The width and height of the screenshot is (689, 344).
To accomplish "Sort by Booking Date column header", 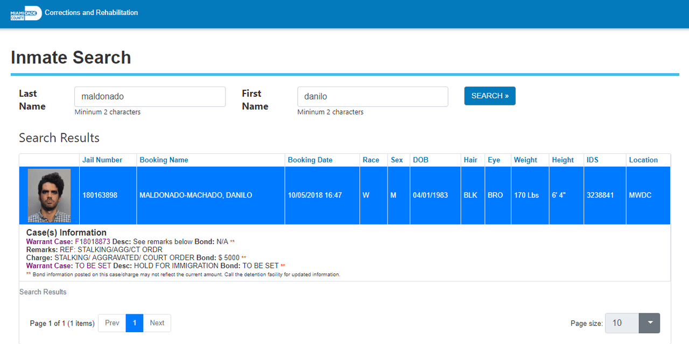I will pyautogui.click(x=310, y=160).
